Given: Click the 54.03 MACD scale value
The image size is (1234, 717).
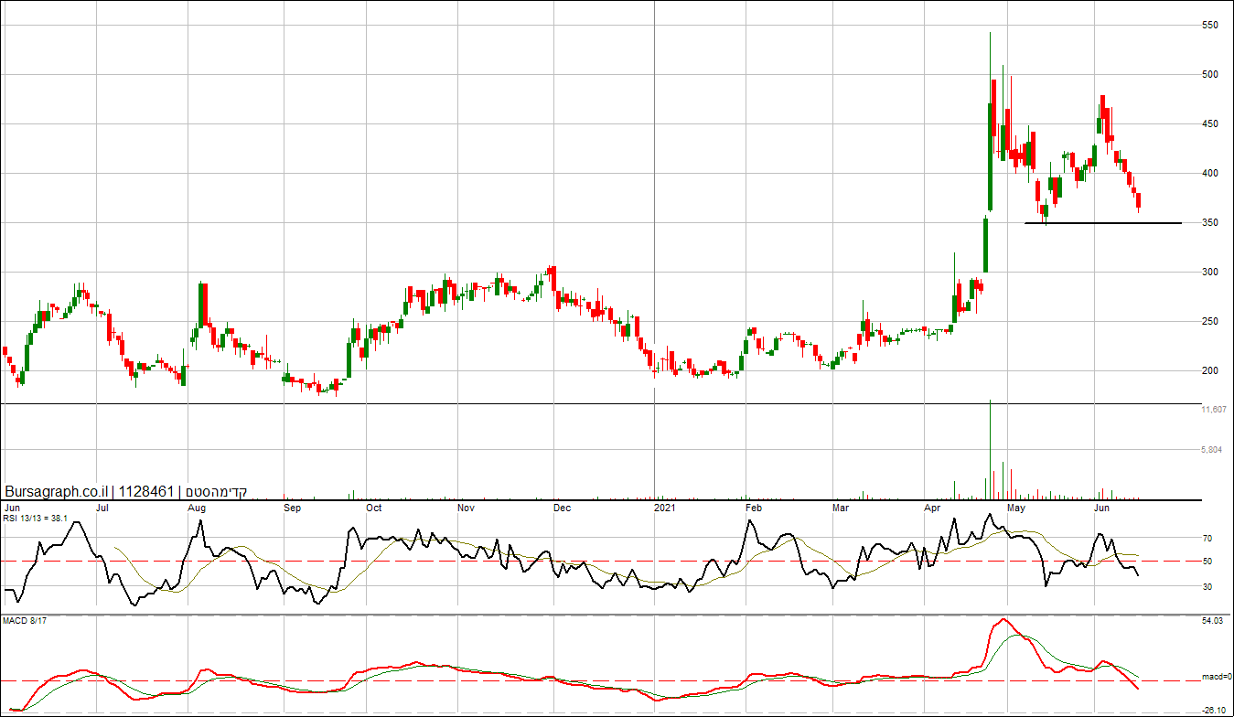Looking at the screenshot, I should coord(1212,622).
